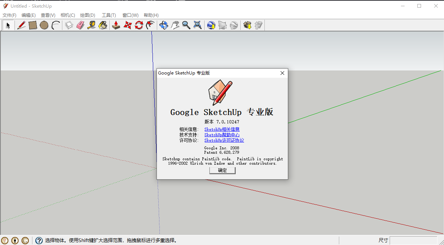Open the 窗口(W) menu

pos(130,15)
